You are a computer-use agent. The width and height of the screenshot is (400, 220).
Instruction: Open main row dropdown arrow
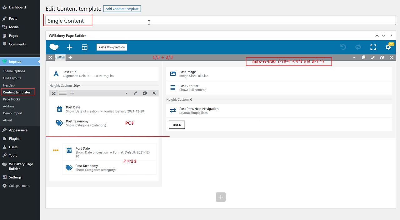pyautogui.click(x=354, y=58)
